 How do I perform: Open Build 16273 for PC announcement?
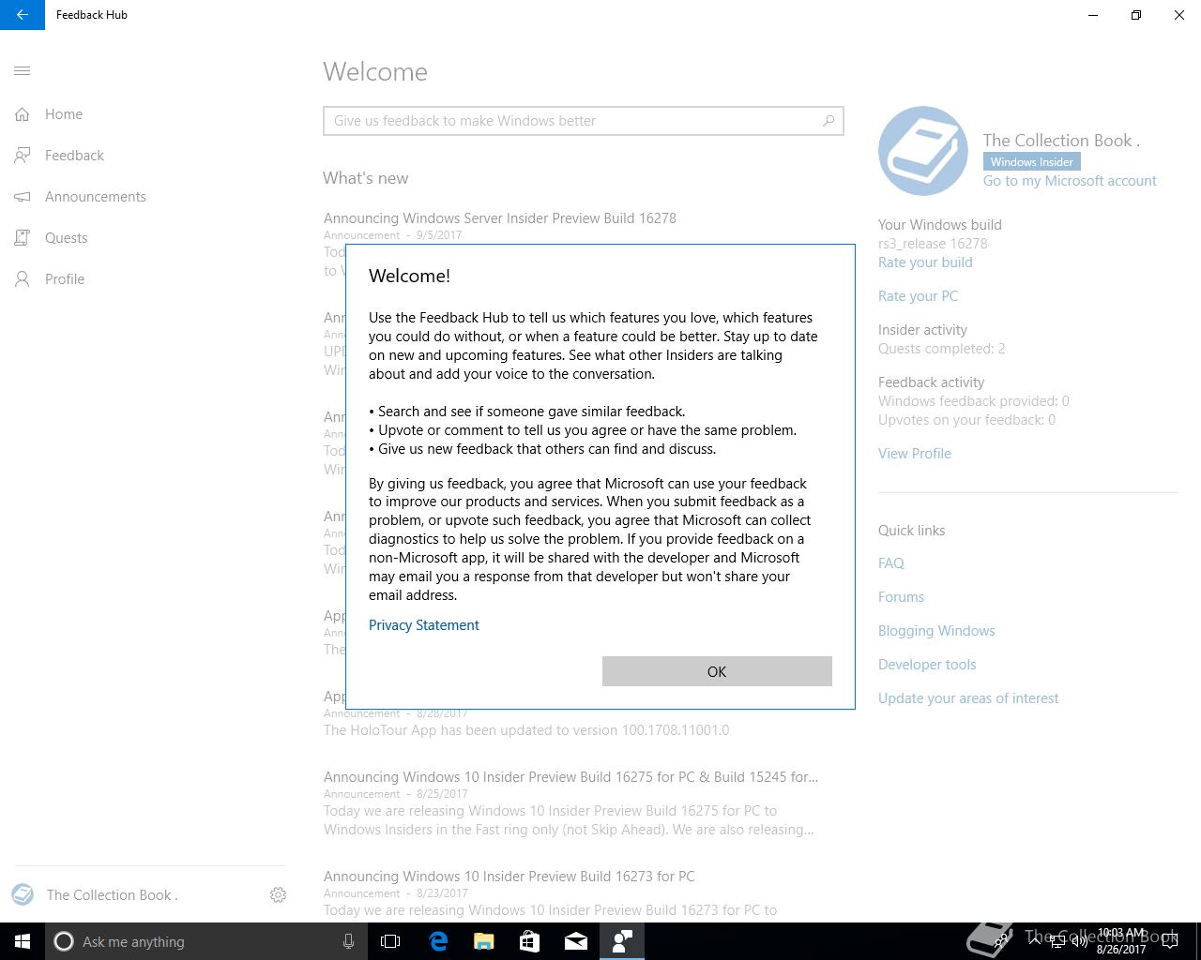[509, 877]
